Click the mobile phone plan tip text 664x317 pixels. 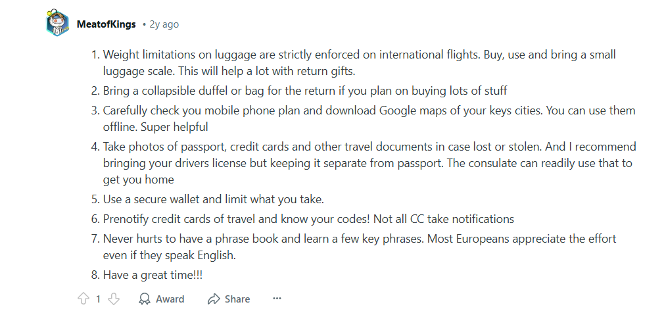click(x=369, y=110)
